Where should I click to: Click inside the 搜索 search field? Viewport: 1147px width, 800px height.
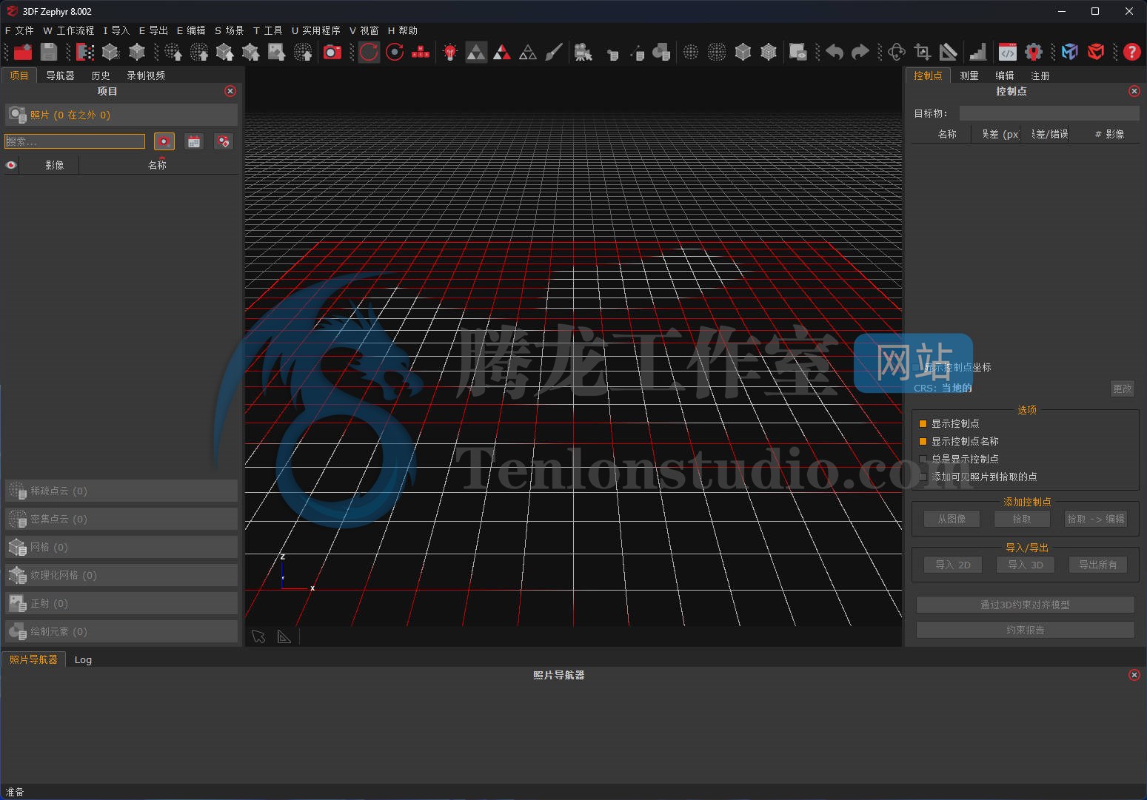(74, 141)
